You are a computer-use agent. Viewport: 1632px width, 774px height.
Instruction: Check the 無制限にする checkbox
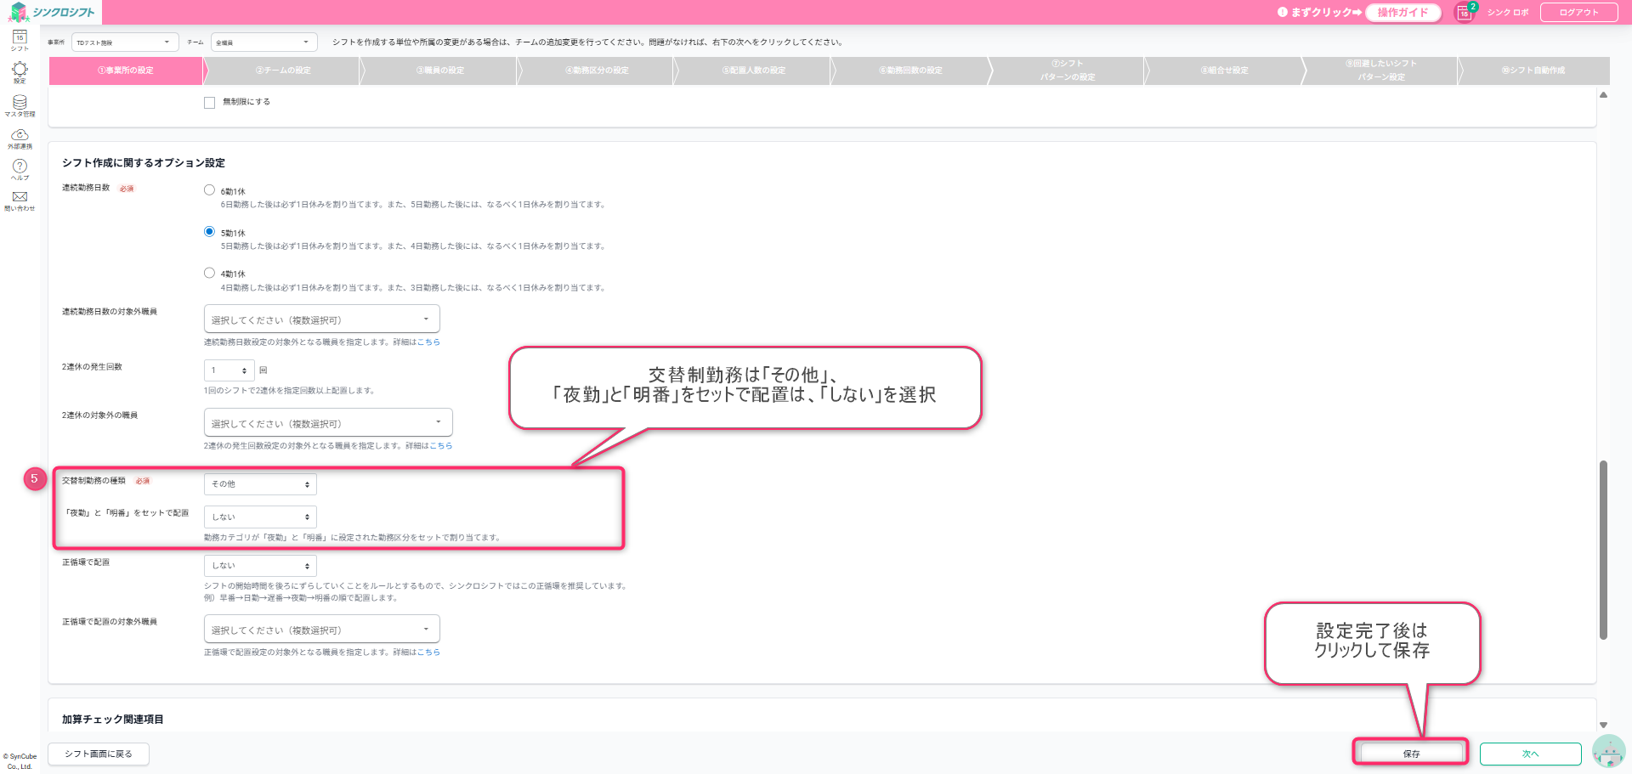click(209, 103)
